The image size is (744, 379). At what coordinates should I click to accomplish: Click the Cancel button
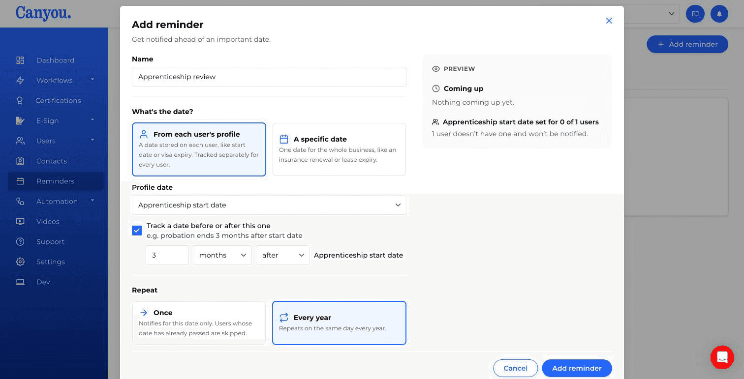click(516, 368)
